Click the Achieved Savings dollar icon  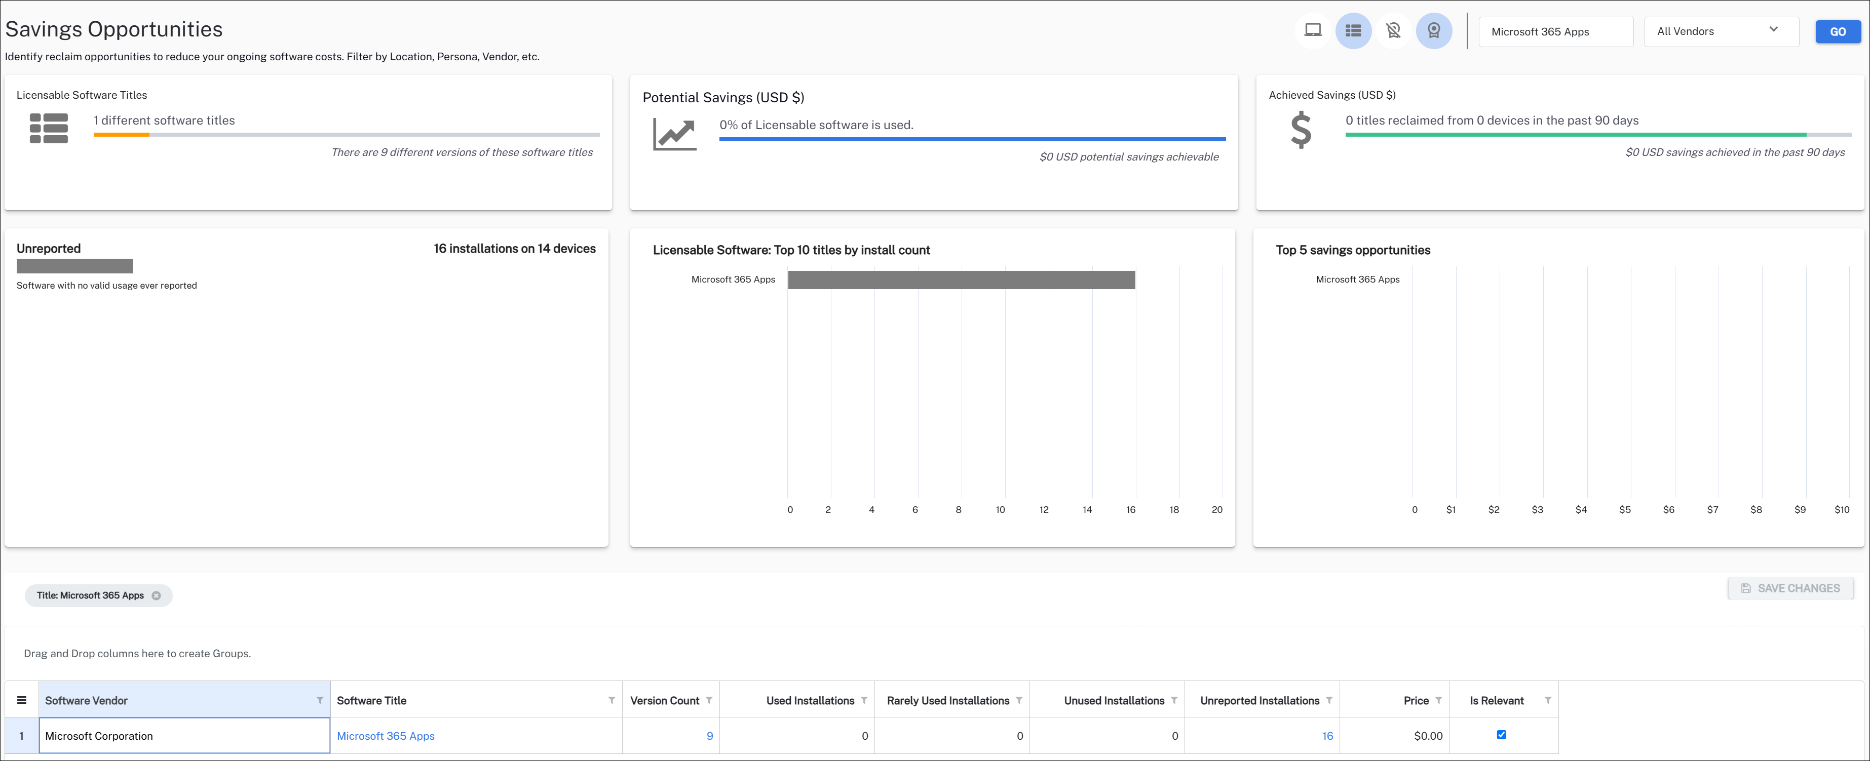(1301, 130)
